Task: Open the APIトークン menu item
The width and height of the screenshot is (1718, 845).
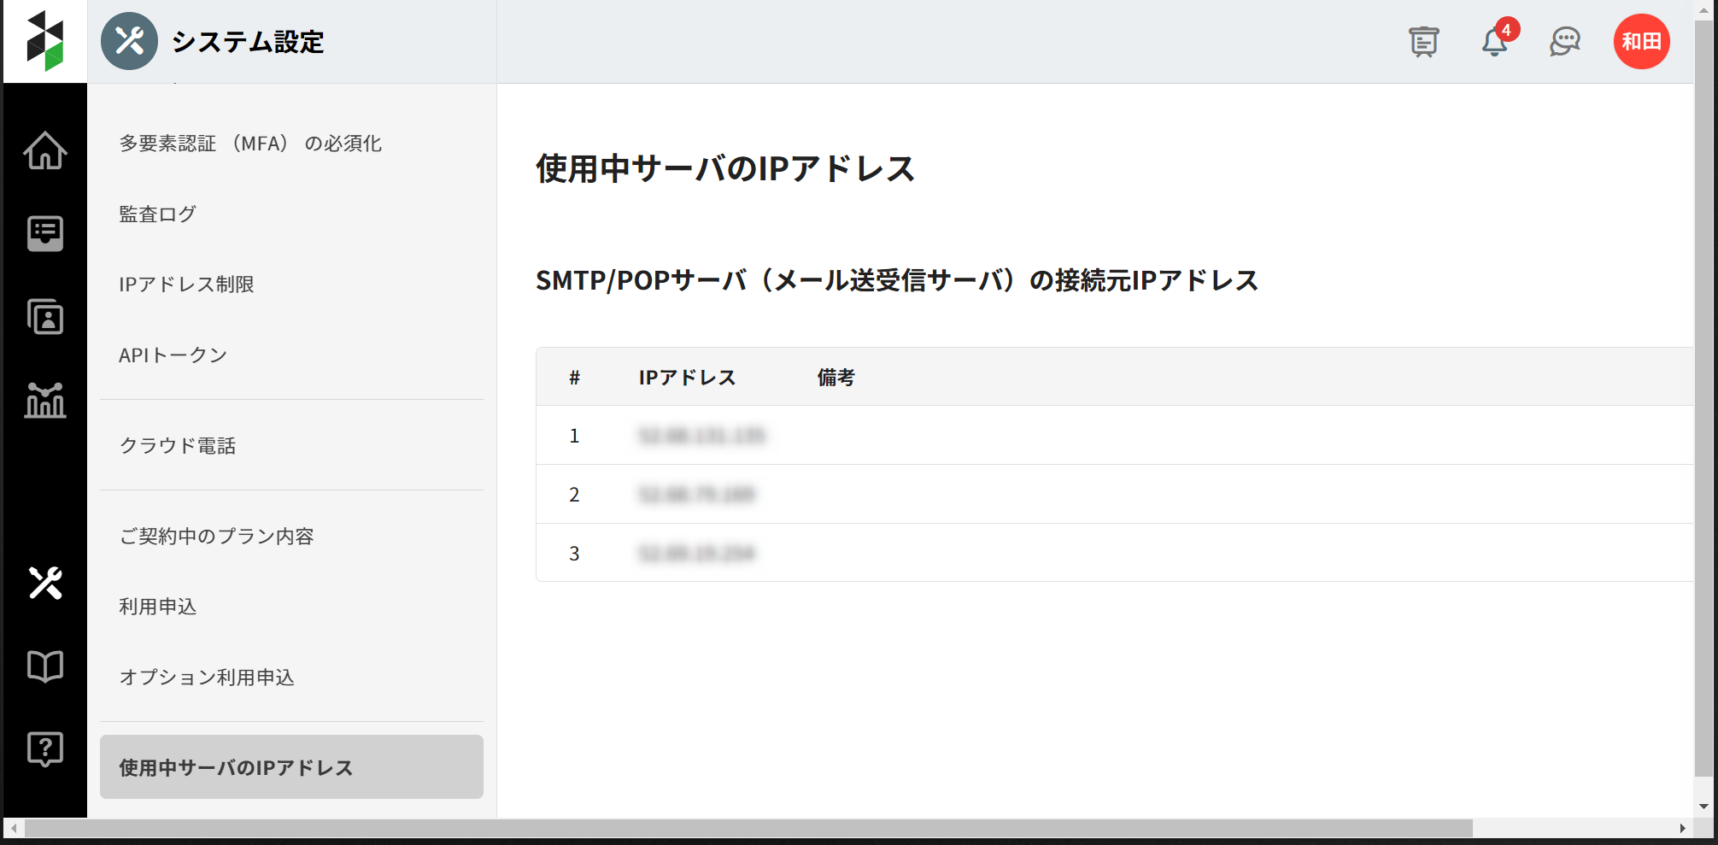Action: pyautogui.click(x=173, y=355)
